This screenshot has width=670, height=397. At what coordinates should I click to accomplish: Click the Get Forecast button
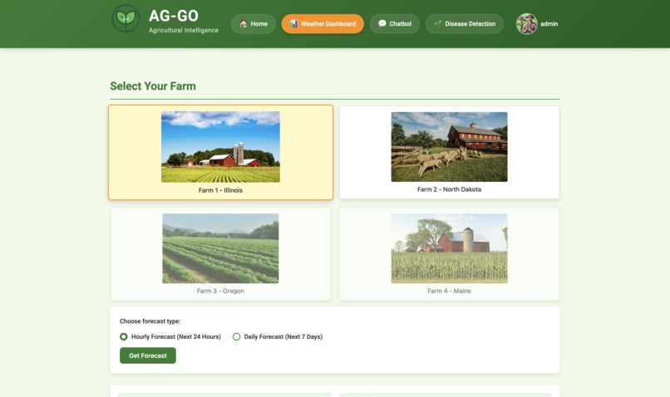[x=148, y=355]
